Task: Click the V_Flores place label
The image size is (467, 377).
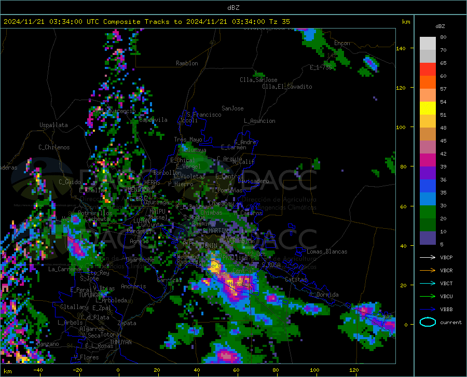Action: point(86,357)
